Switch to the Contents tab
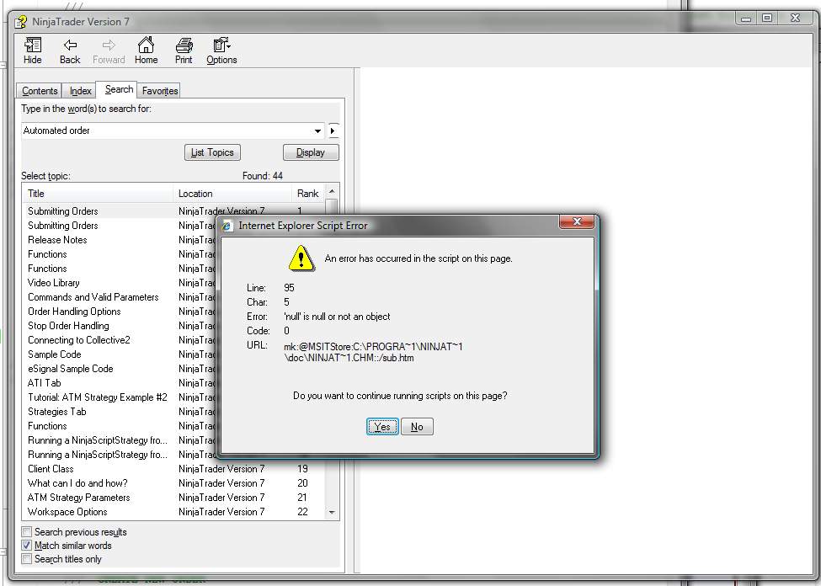Viewport: 821px width, 586px height. [x=40, y=91]
